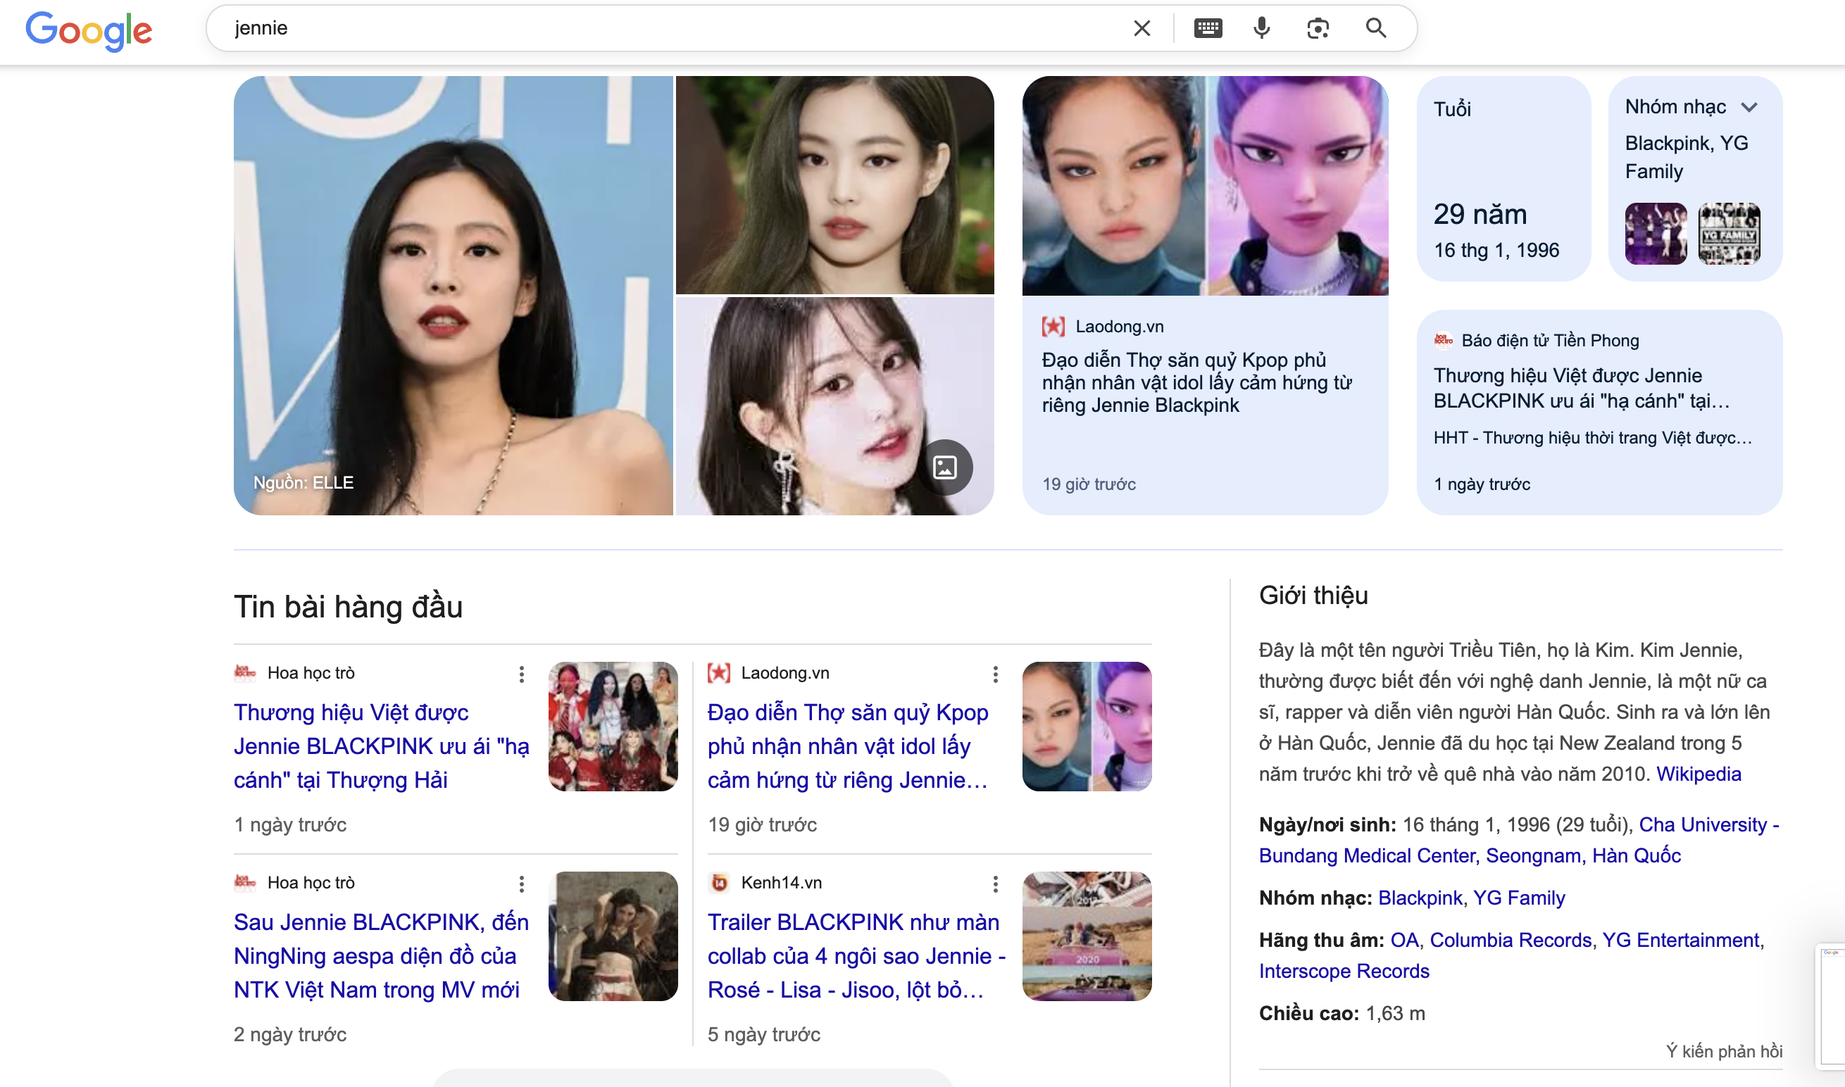Clear the search query with the X icon
1845x1087 pixels.
1141,29
